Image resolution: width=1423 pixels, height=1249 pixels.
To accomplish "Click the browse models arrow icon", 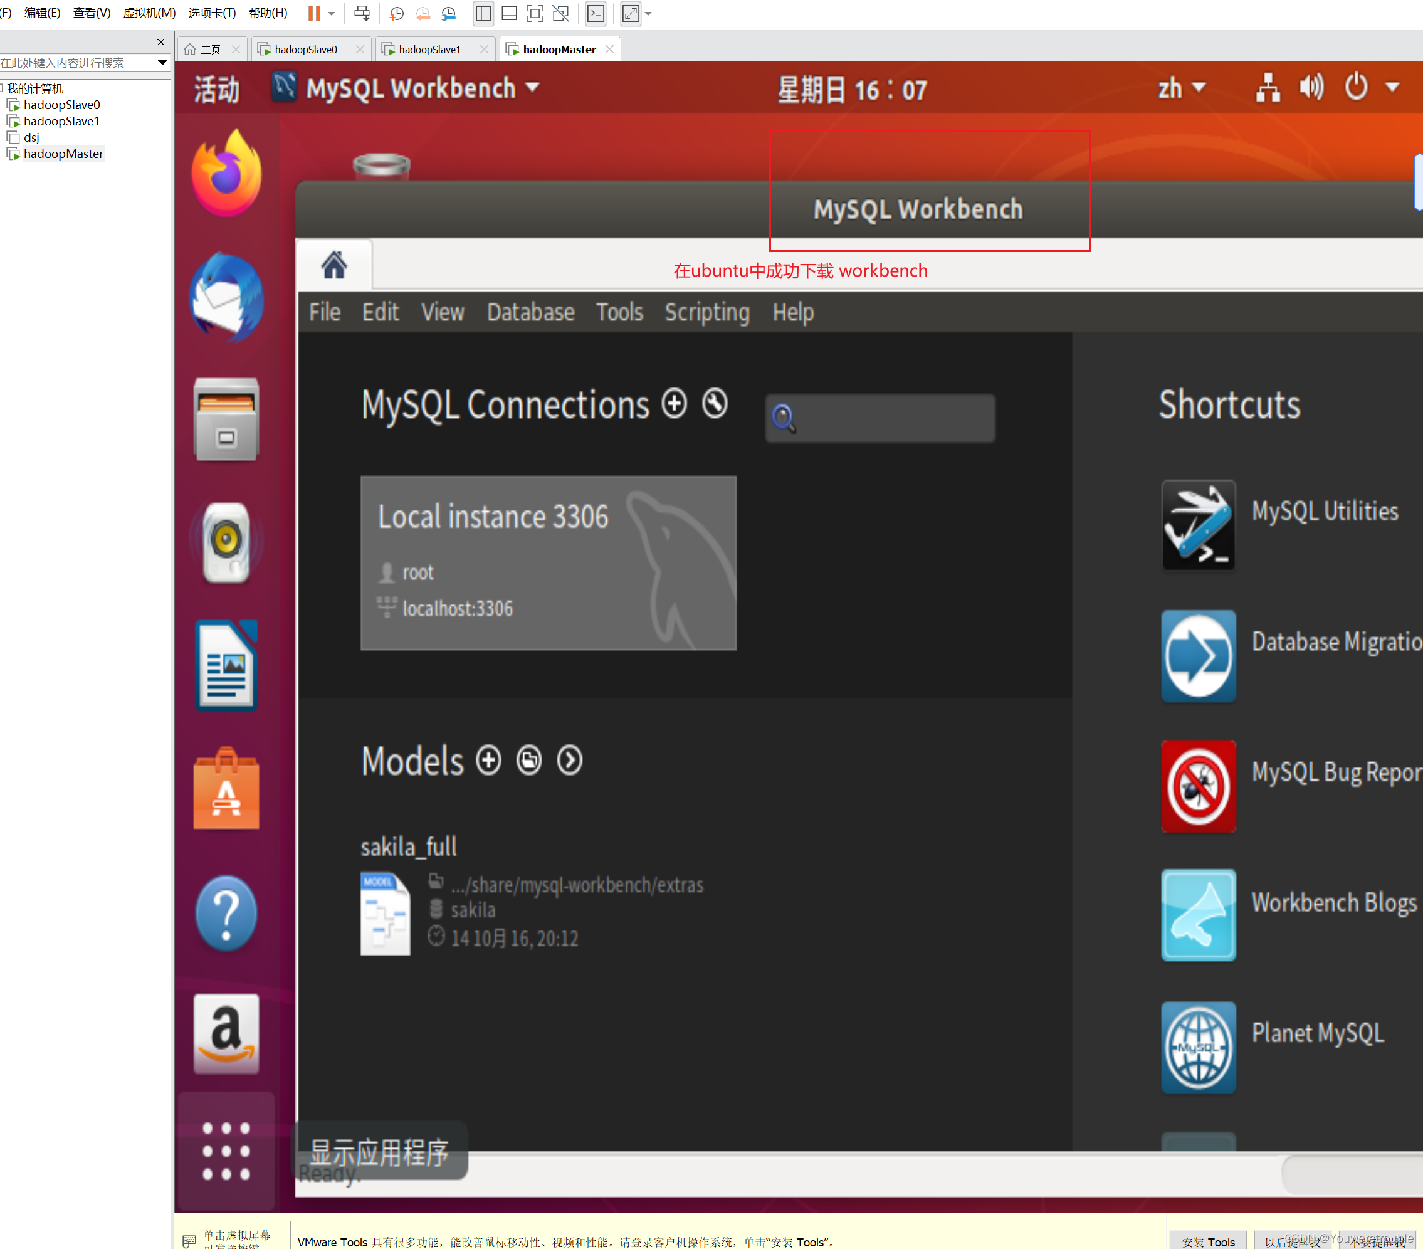I will (569, 761).
